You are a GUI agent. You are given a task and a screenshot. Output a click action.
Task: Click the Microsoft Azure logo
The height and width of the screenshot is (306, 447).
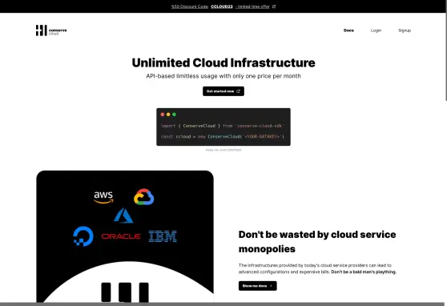pos(123,215)
